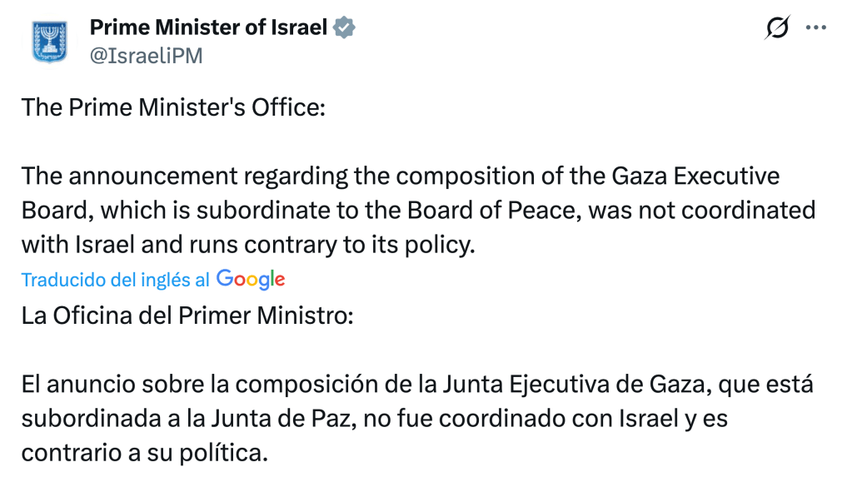
Task: Click the Israeli emblem profile avatar
Action: 49,42
